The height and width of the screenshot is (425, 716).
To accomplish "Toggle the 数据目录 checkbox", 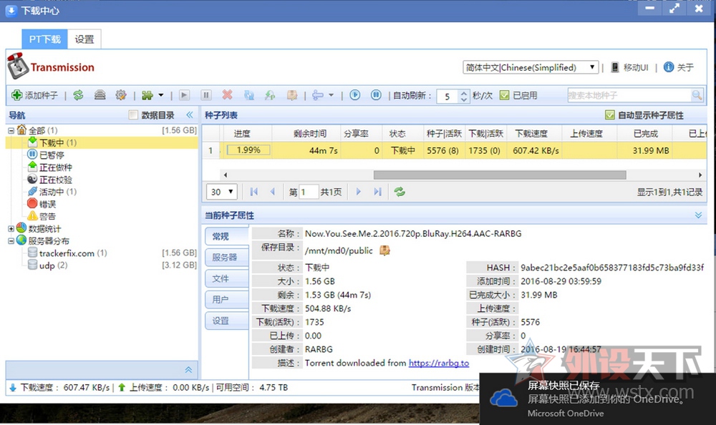I will (x=133, y=114).
